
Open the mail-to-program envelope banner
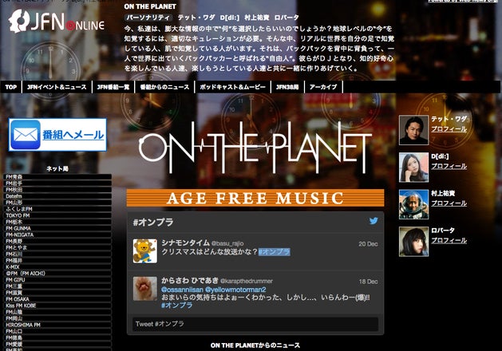click(57, 135)
